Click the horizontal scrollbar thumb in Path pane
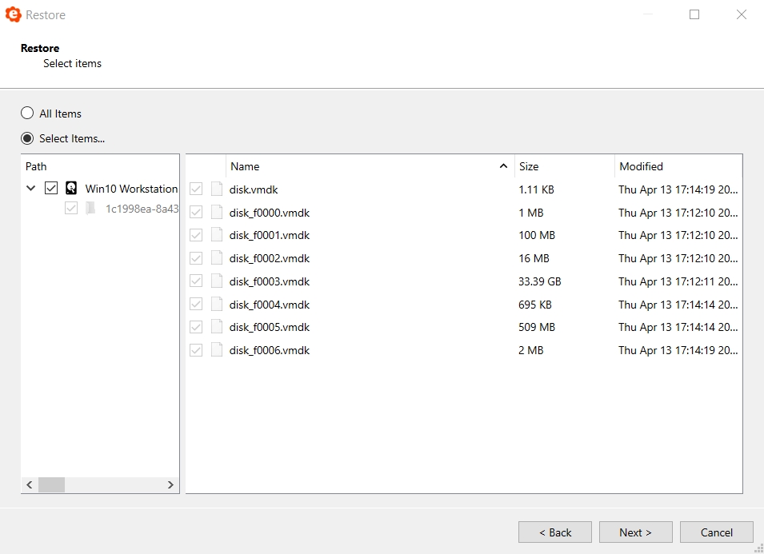This screenshot has height=554, width=764. (52, 484)
